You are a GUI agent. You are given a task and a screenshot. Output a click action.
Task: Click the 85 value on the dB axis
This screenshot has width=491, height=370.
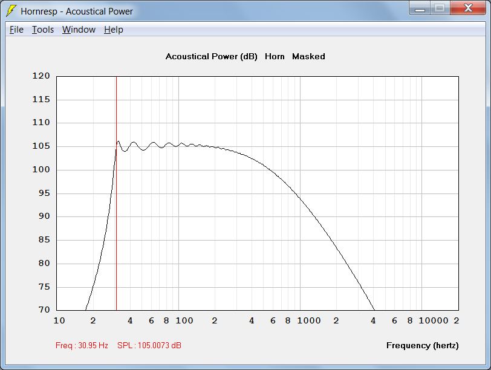click(x=44, y=239)
